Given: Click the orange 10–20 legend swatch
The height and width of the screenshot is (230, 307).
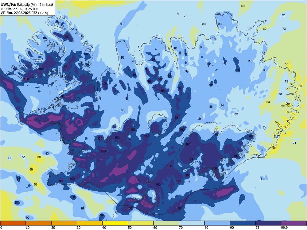Looking at the screenshot, I should coord(39,223).
